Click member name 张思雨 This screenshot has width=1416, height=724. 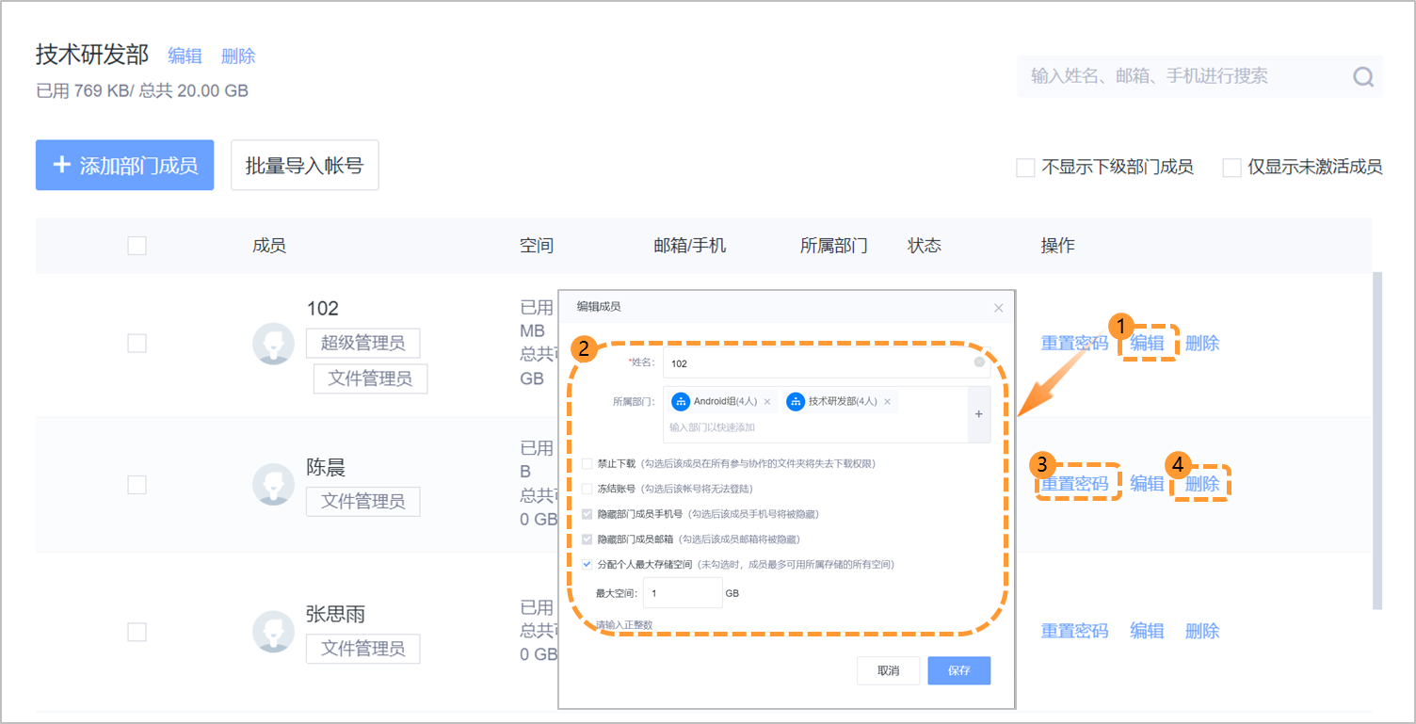pos(335,615)
